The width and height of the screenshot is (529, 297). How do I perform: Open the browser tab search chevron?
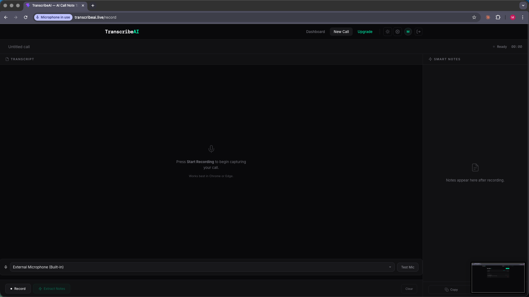pos(523,5)
